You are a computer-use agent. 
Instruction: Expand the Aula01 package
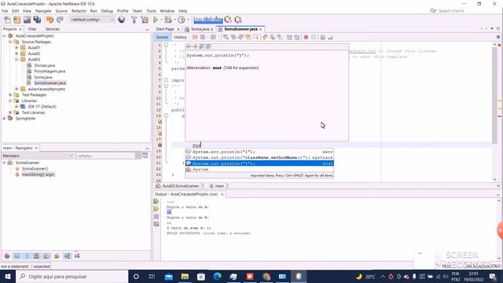[17, 47]
